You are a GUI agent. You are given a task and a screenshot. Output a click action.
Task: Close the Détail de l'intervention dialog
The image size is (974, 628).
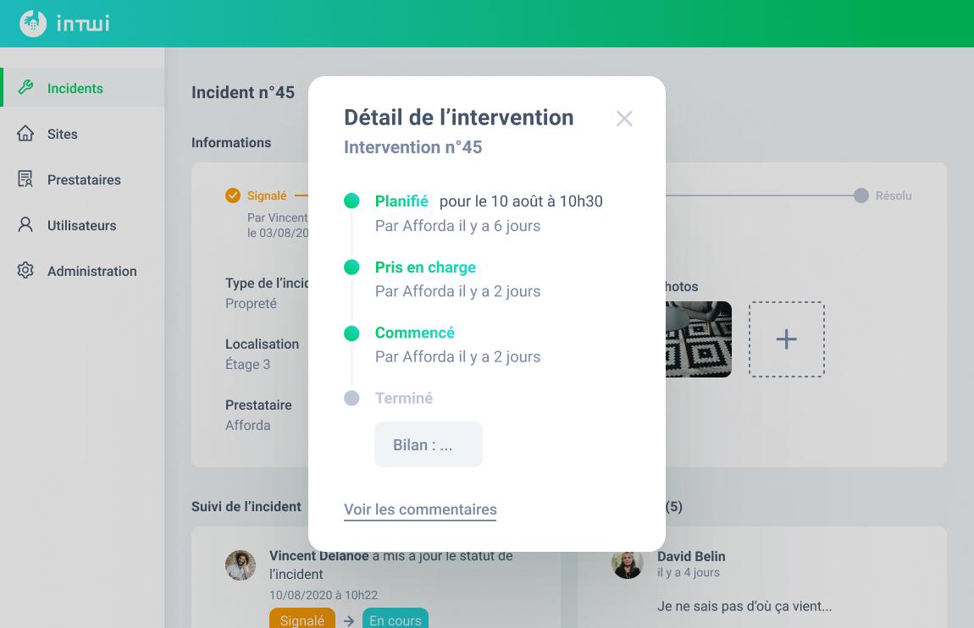[x=624, y=118]
